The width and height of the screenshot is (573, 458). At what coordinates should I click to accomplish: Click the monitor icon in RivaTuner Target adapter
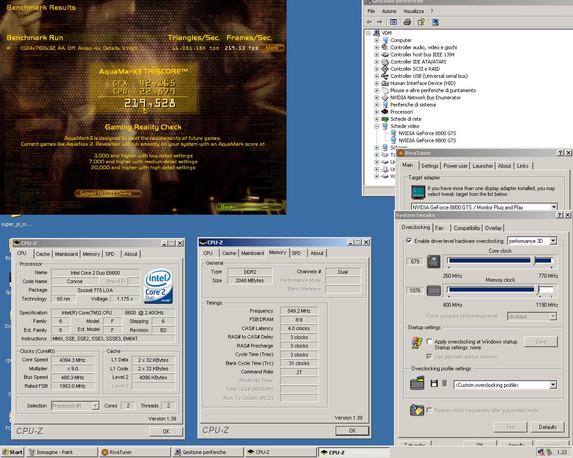418,192
